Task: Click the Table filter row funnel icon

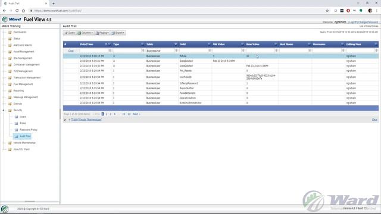Action: [x=176, y=51]
